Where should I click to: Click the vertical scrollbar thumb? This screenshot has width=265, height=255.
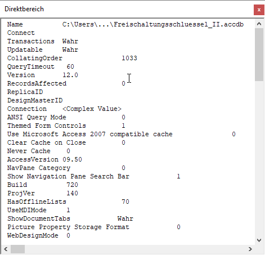click(259, 55)
